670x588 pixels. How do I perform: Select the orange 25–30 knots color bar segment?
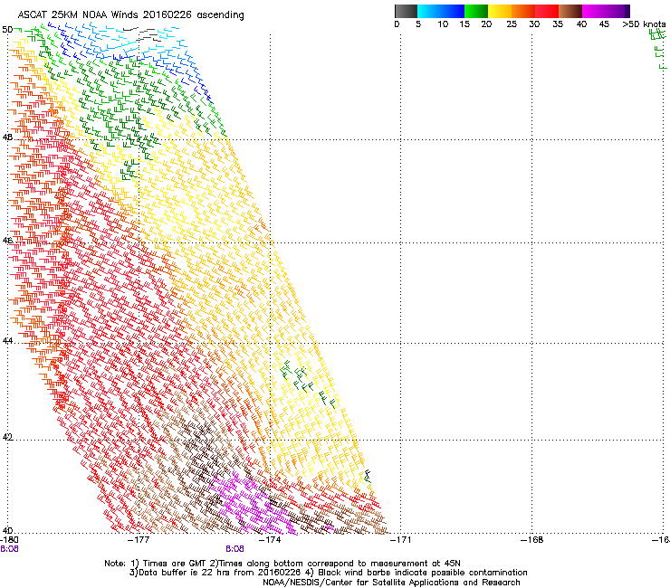click(x=523, y=11)
